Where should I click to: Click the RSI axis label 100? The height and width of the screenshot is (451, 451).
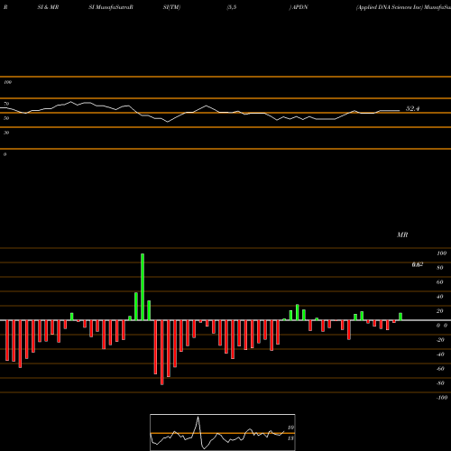point(7,82)
